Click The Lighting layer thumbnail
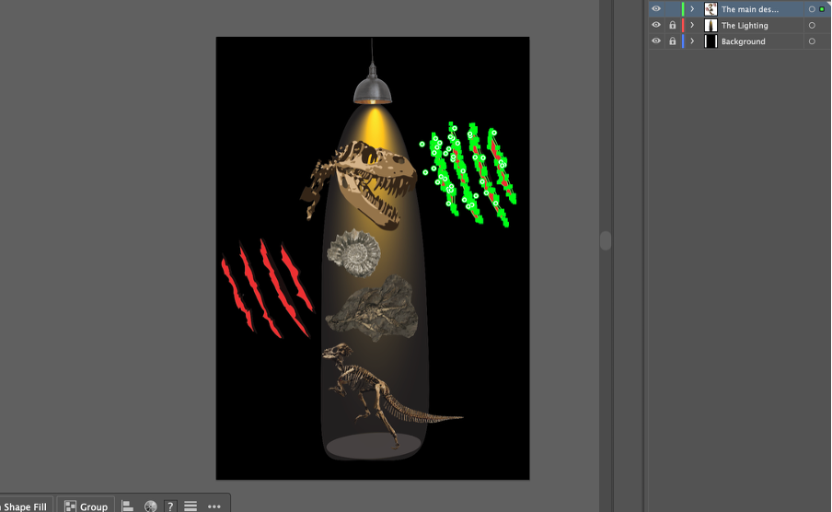 pos(711,26)
